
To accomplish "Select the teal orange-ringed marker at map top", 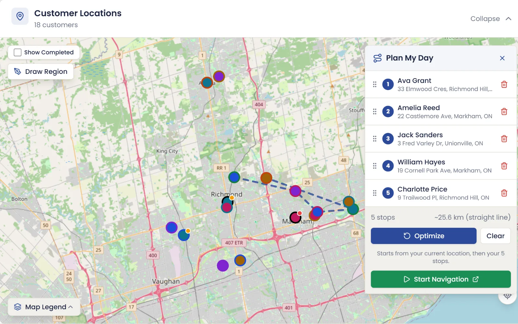I will [207, 83].
